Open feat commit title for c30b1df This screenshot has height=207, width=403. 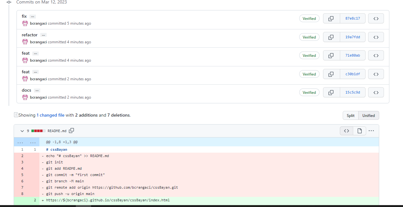point(26,72)
